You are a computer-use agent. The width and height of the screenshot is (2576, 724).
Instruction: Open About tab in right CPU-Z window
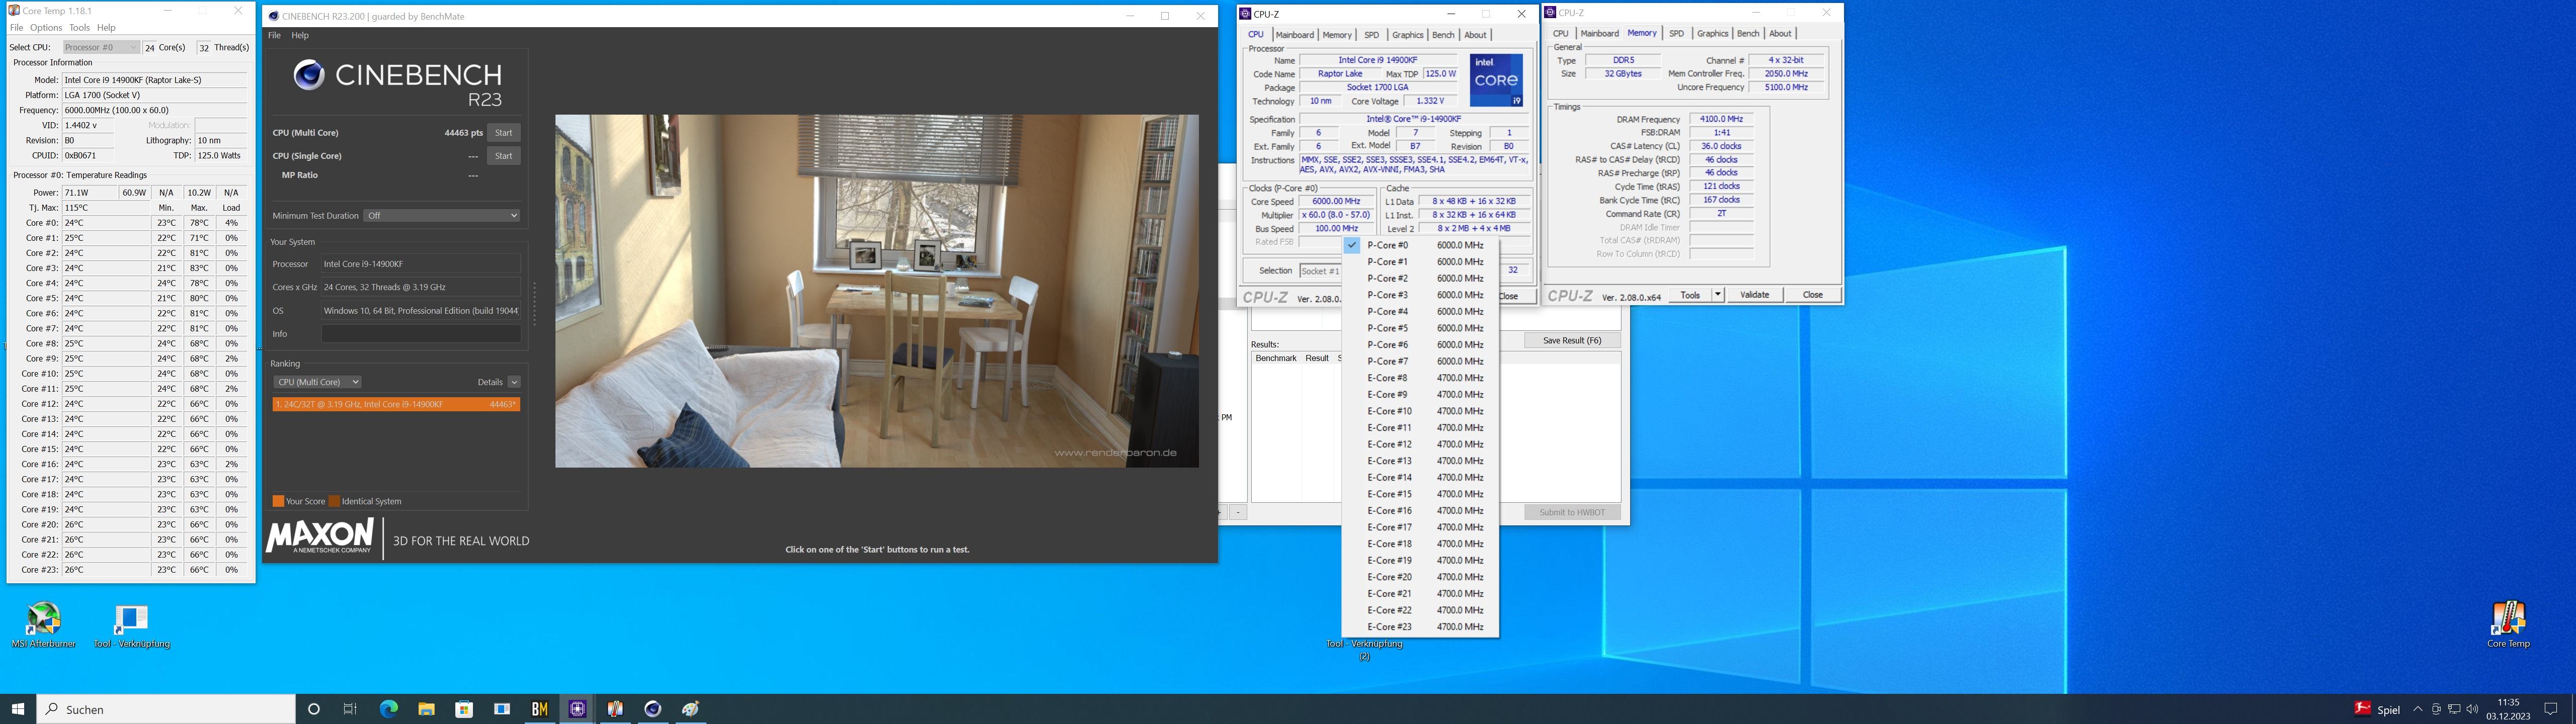(x=1780, y=33)
